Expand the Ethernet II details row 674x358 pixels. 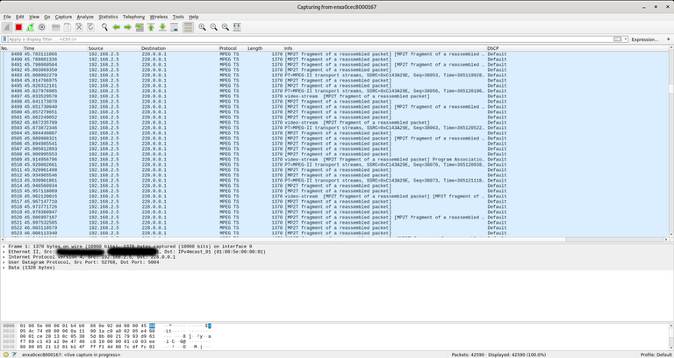pos(4,252)
